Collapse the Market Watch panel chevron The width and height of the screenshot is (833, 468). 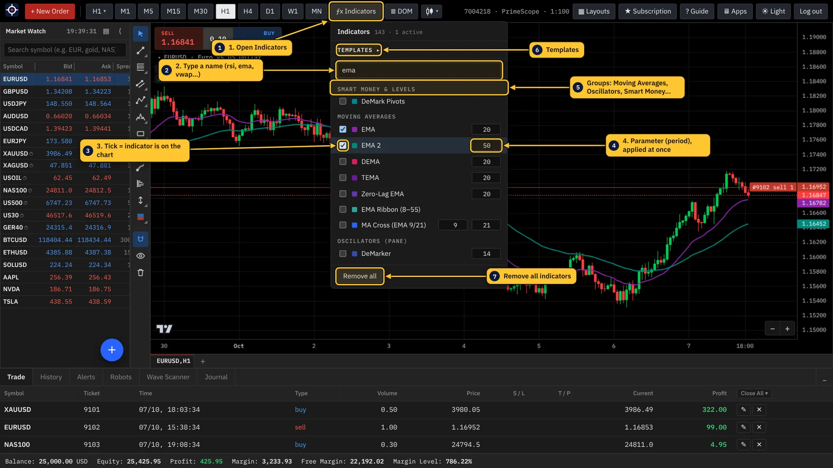pyautogui.click(x=120, y=31)
